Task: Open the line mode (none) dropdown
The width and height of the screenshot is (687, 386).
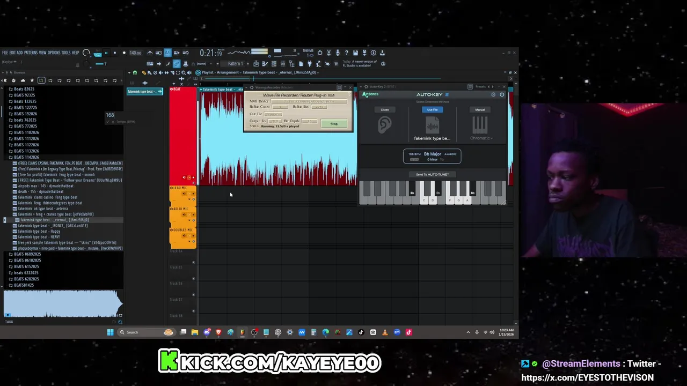Action: point(203,64)
